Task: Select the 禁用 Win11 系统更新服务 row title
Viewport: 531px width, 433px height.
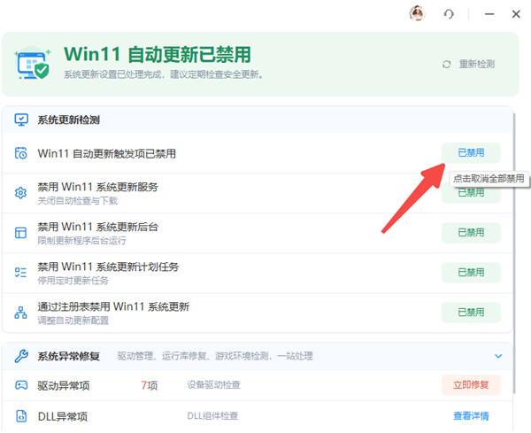Action: point(98,187)
